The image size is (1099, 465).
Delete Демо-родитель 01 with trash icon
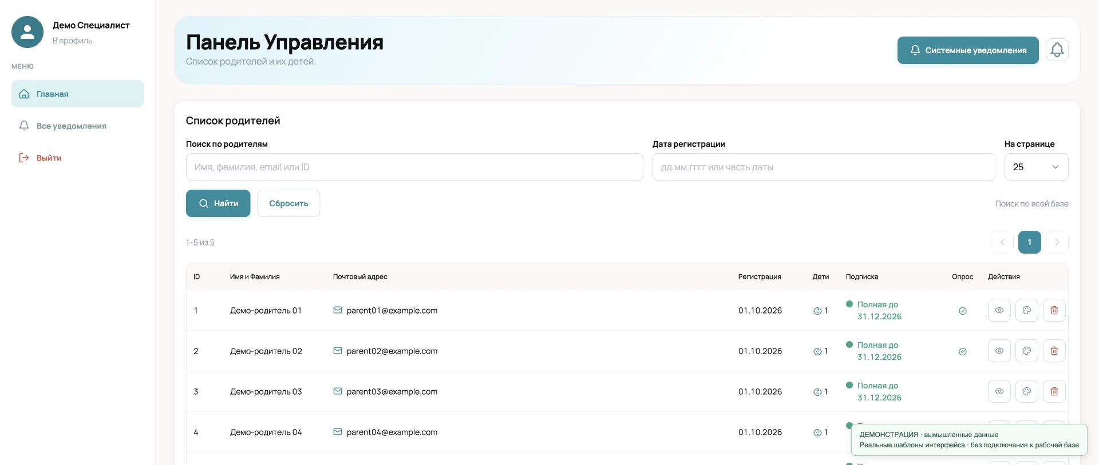(1054, 310)
